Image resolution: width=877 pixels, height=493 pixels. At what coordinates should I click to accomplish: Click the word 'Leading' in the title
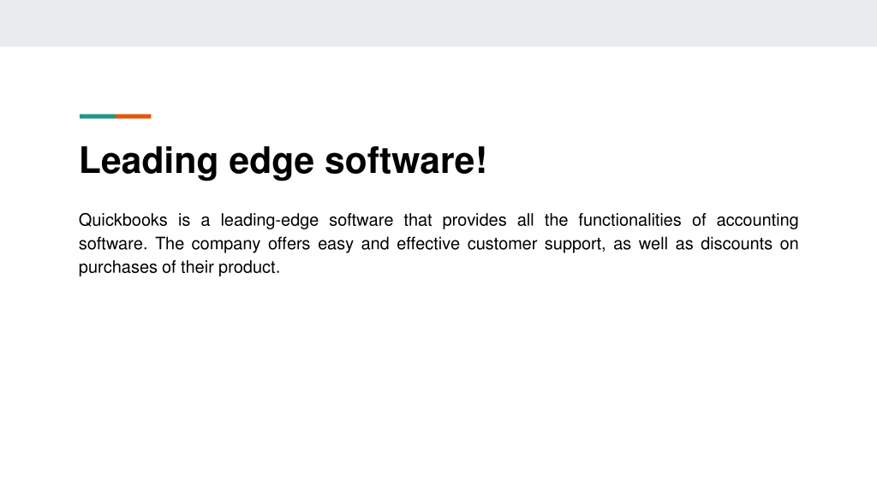pyautogui.click(x=148, y=162)
